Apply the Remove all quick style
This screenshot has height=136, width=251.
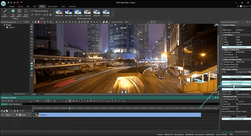coord(59,13)
